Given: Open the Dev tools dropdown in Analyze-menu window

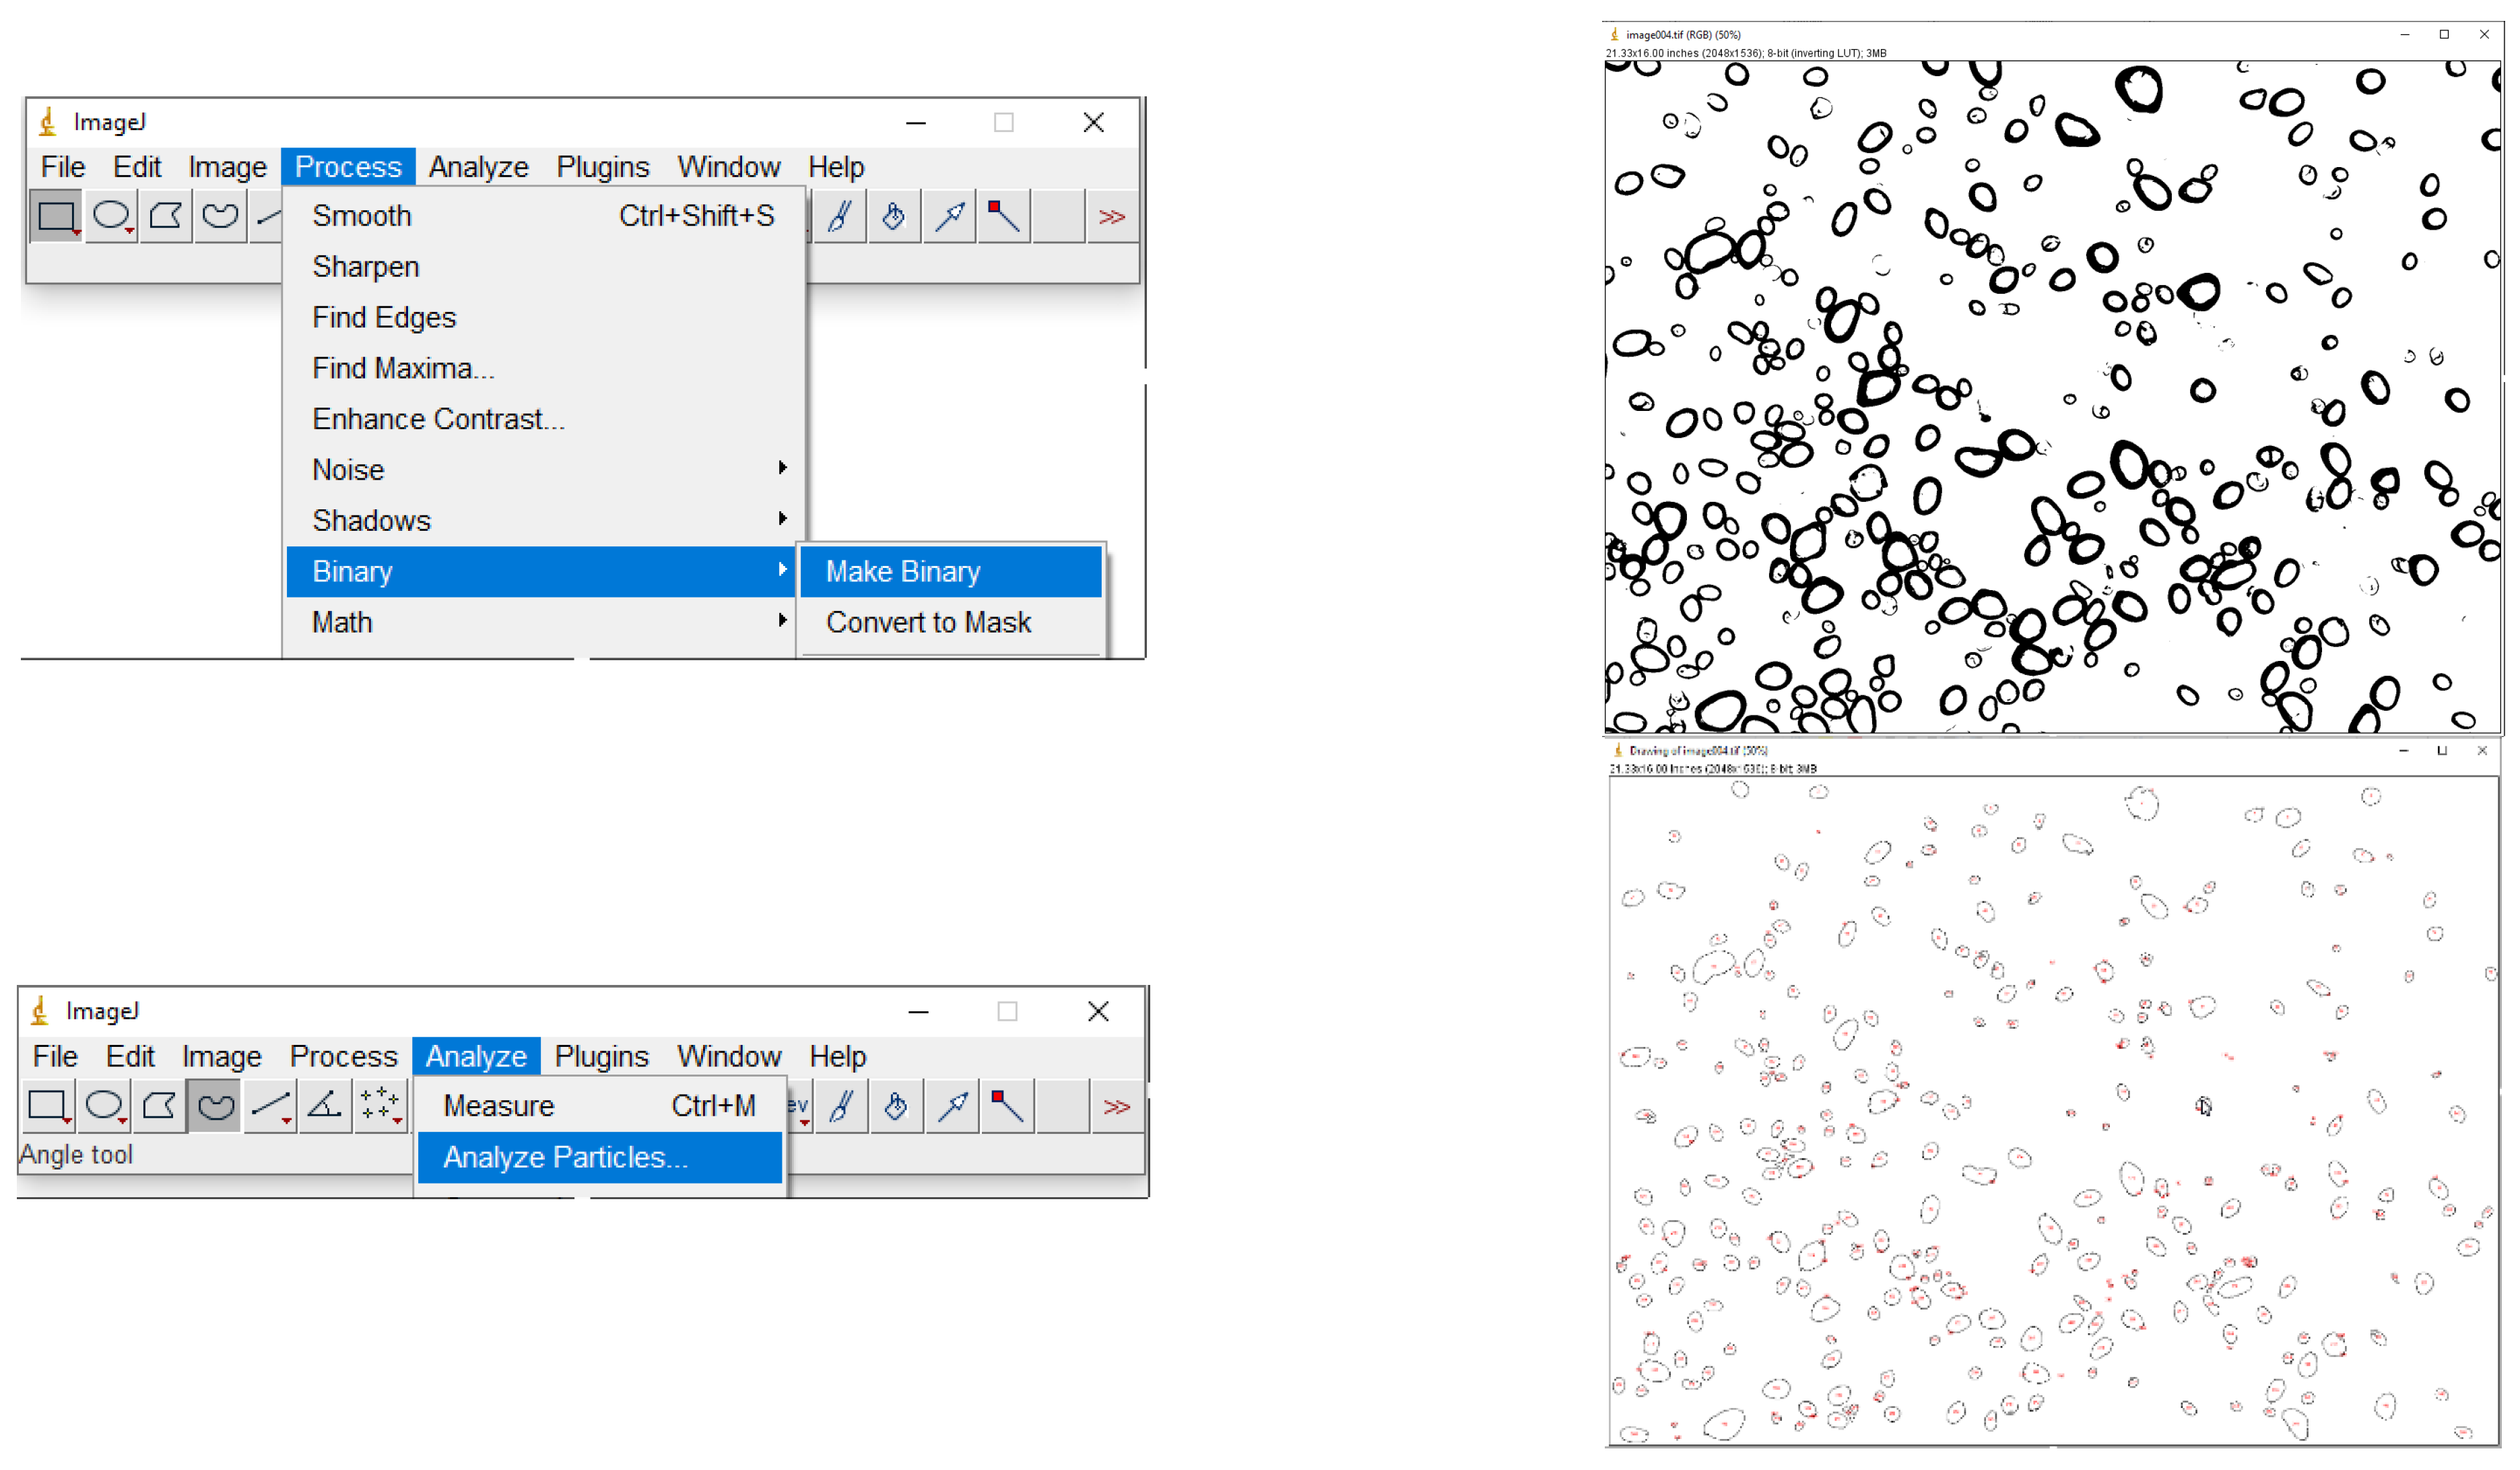Looking at the screenshot, I should coord(799,1106).
